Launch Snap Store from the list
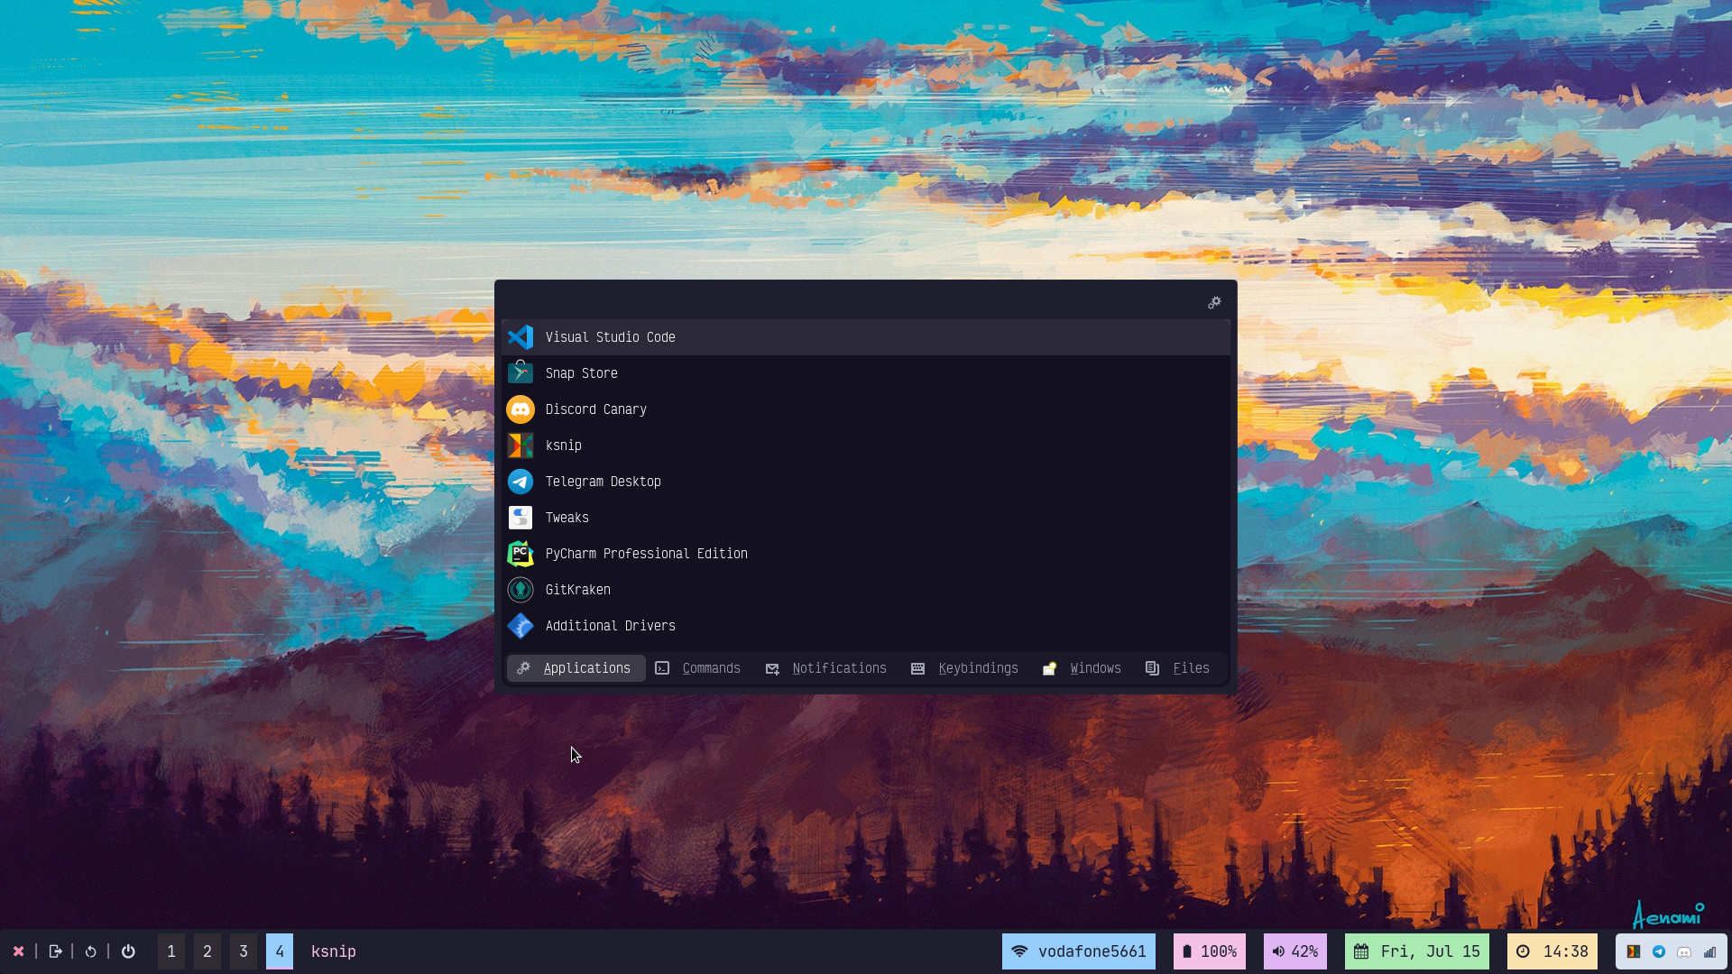 click(581, 373)
